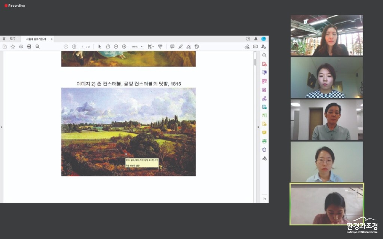Click the red Recording indicator
383x239 pixels.
coord(15,5)
